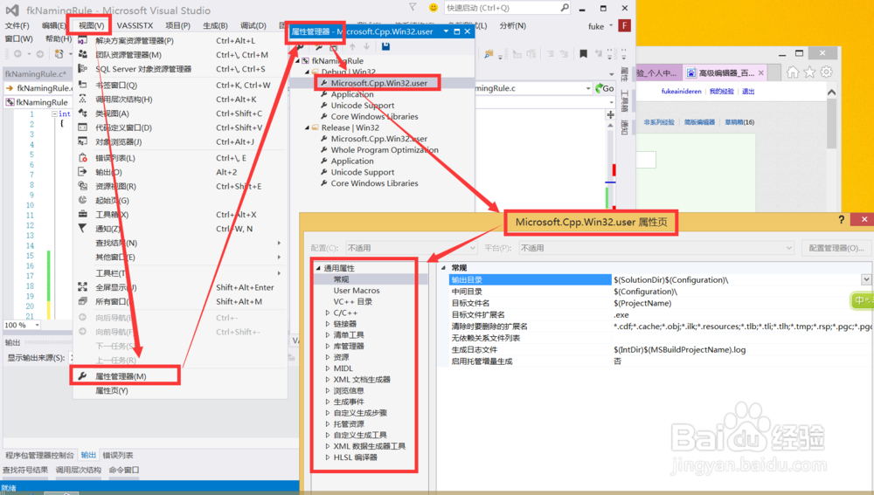Screen dimensions: 874x495
Task: Click the 所有窗口 icon entry
Action: tap(82, 301)
